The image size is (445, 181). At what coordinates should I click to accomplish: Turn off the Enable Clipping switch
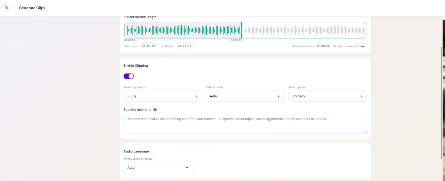(x=128, y=76)
